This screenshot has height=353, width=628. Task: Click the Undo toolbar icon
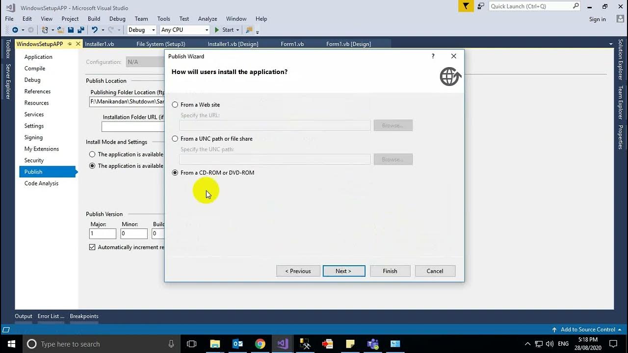click(x=95, y=30)
